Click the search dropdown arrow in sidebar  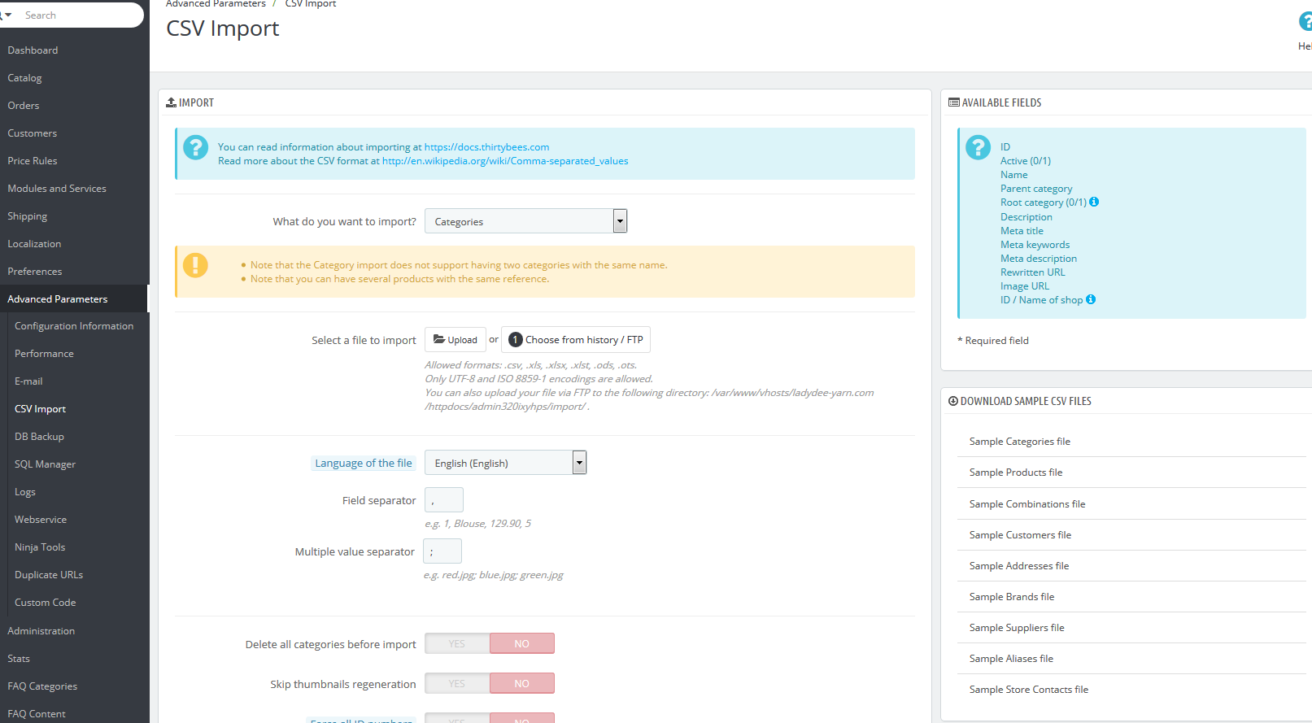(7, 15)
